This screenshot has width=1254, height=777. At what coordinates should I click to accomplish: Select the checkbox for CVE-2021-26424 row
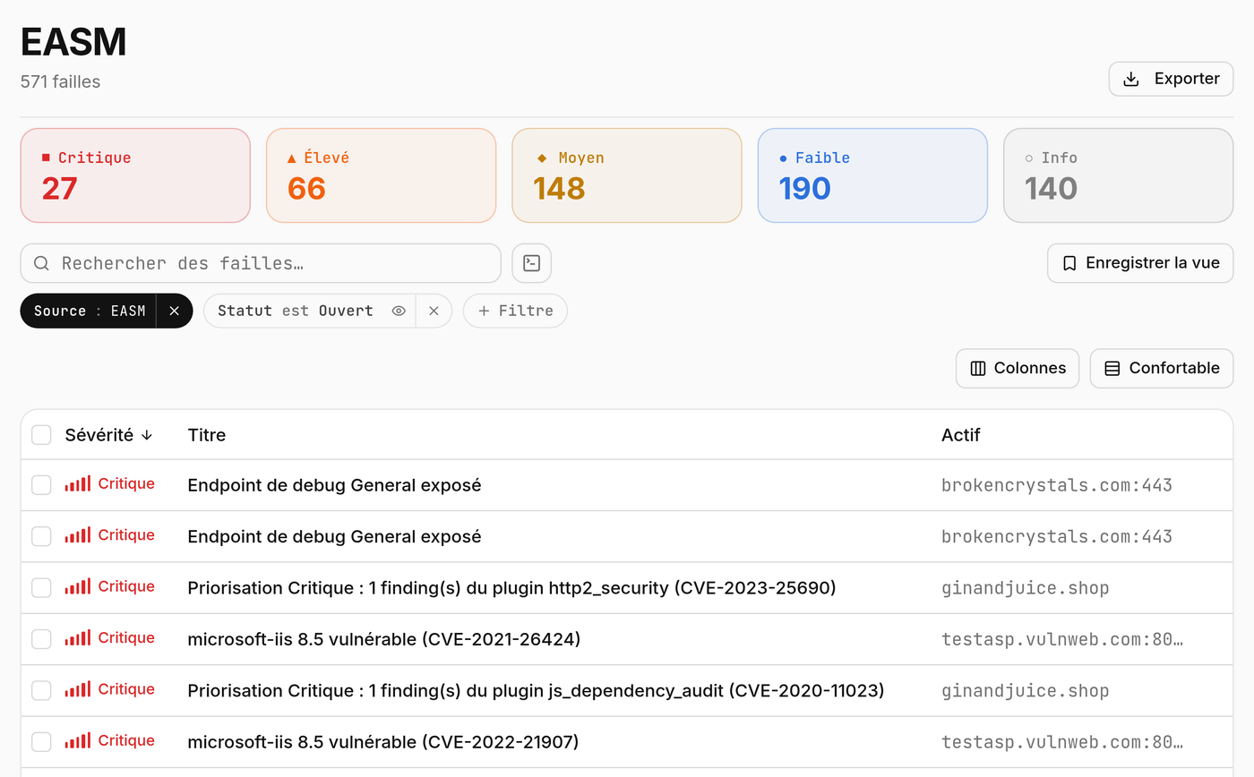pyautogui.click(x=41, y=639)
